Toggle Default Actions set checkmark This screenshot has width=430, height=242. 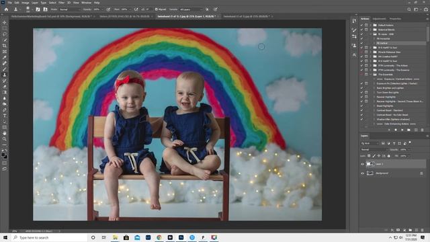click(361, 25)
